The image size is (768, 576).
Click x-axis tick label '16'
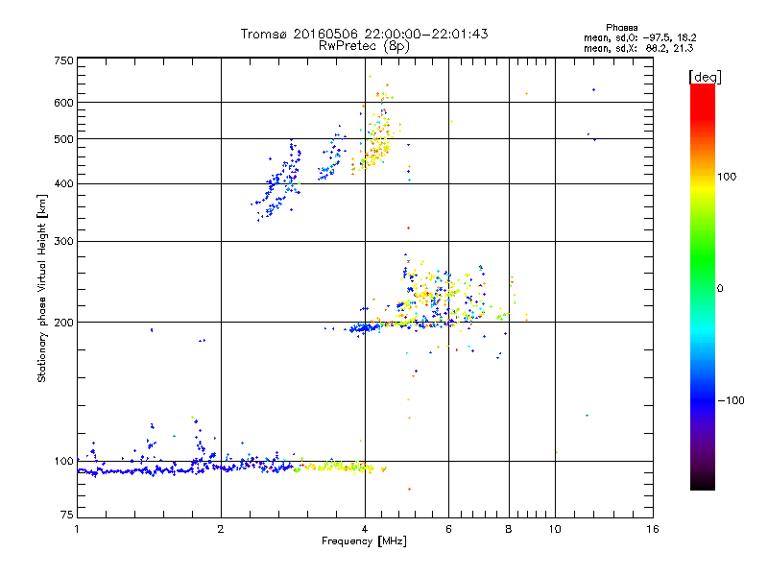pos(653,529)
